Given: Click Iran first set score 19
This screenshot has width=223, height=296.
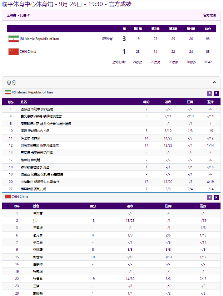Looking at the screenshot, I should click(138, 39).
